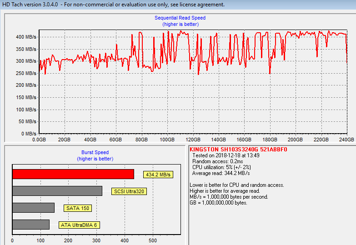Click the '0' burst axis label
This screenshot has width=356, height=245.
tap(12, 240)
